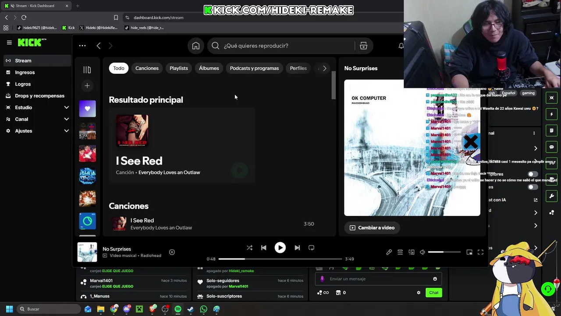Filter results by Canciones
This screenshot has width=561, height=316.
coord(147,68)
